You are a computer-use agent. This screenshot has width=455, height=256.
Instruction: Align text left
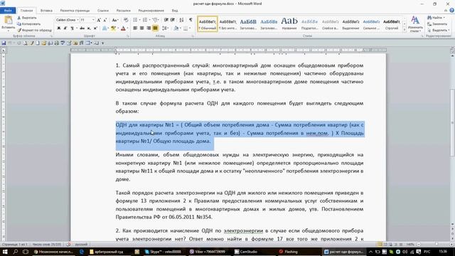pos(135,28)
